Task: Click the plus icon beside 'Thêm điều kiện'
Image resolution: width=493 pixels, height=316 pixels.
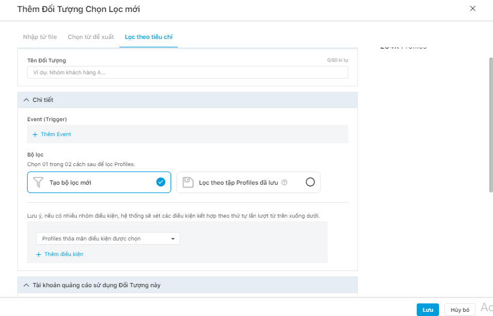Action: [38, 254]
